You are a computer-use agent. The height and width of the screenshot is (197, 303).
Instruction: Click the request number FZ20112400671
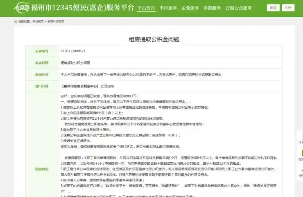coord(73,51)
